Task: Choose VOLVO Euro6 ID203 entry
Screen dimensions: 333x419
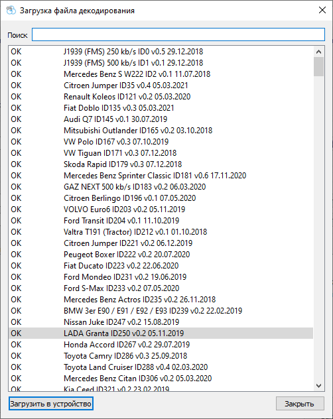Action: pyautogui.click(x=161, y=209)
